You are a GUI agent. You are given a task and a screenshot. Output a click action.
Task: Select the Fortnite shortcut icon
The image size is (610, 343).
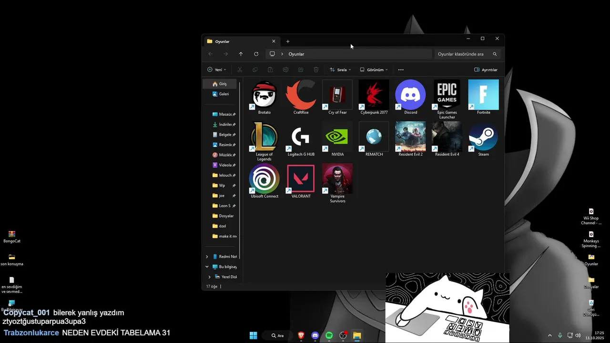484,97
